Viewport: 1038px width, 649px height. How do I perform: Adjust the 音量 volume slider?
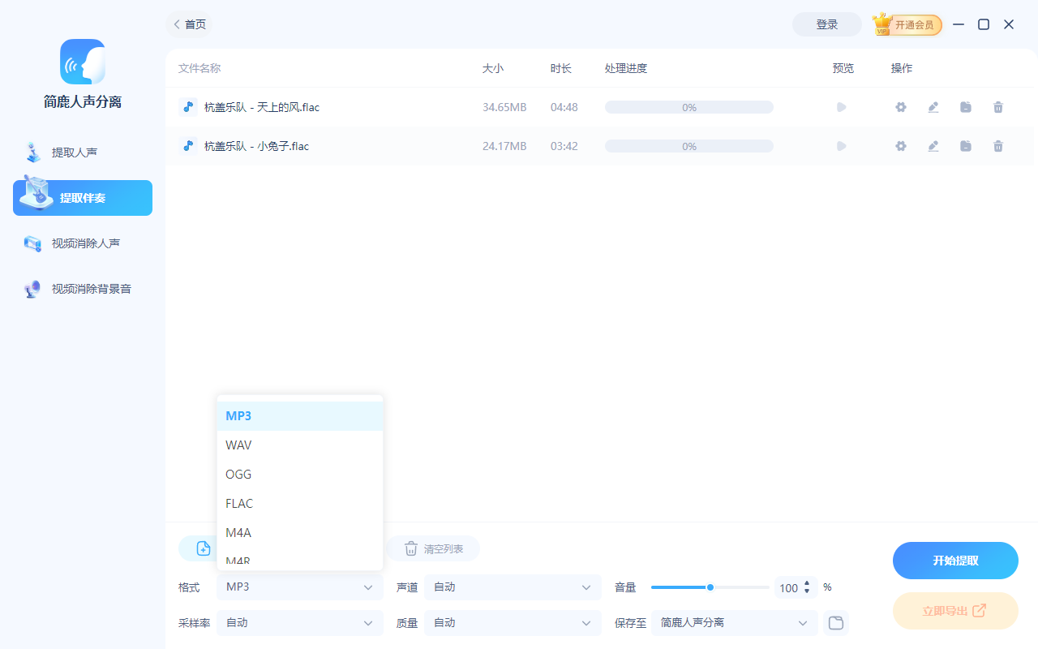tap(710, 587)
